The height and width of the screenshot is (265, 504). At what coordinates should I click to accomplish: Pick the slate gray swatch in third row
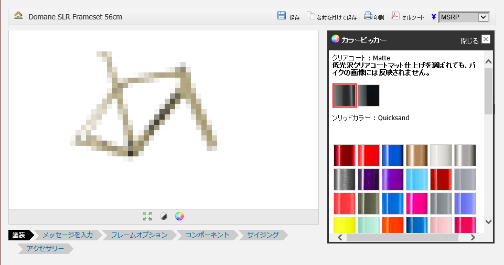(441, 204)
